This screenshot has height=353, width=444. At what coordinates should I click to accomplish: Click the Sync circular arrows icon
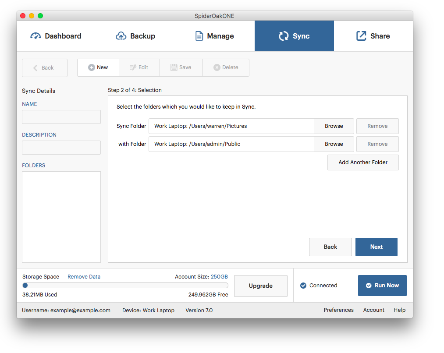click(284, 36)
